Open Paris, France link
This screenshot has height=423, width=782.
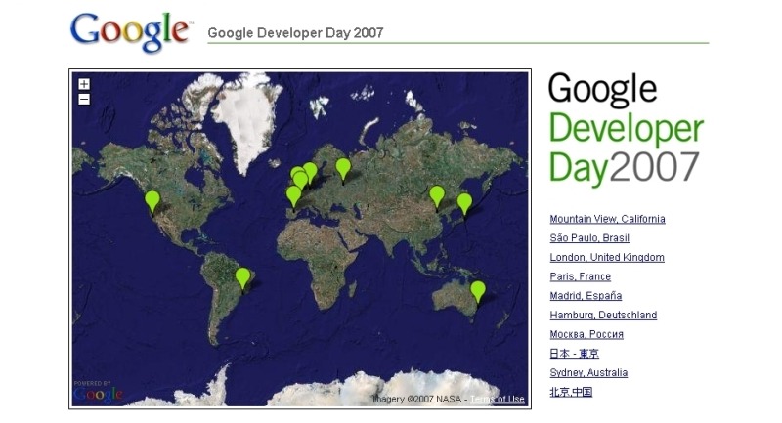pos(580,276)
